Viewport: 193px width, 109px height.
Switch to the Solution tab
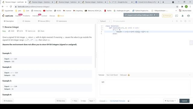pos(26,21)
